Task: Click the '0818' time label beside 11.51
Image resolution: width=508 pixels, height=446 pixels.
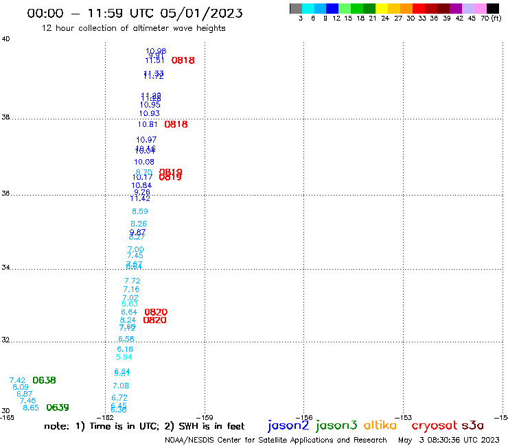Action: pos(183,60)
